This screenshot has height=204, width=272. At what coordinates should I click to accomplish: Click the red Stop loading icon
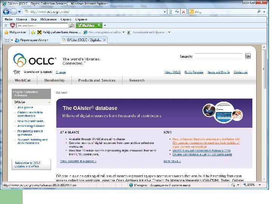click(183, 12)
